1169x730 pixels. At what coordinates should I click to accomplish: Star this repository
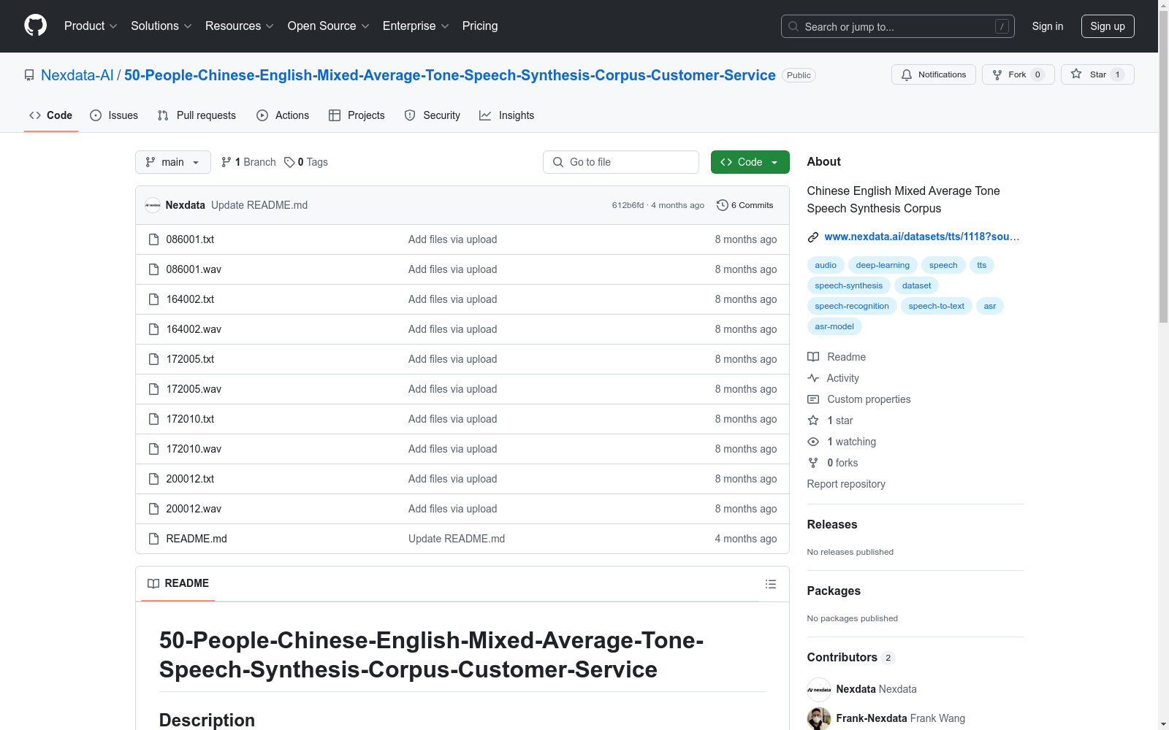pos(1097,74)
